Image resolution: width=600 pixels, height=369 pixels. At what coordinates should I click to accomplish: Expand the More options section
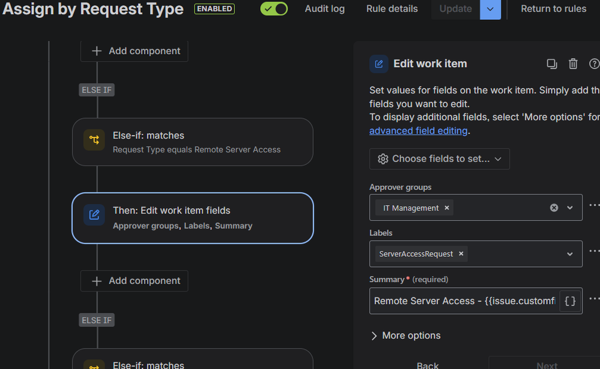(405, 335)
